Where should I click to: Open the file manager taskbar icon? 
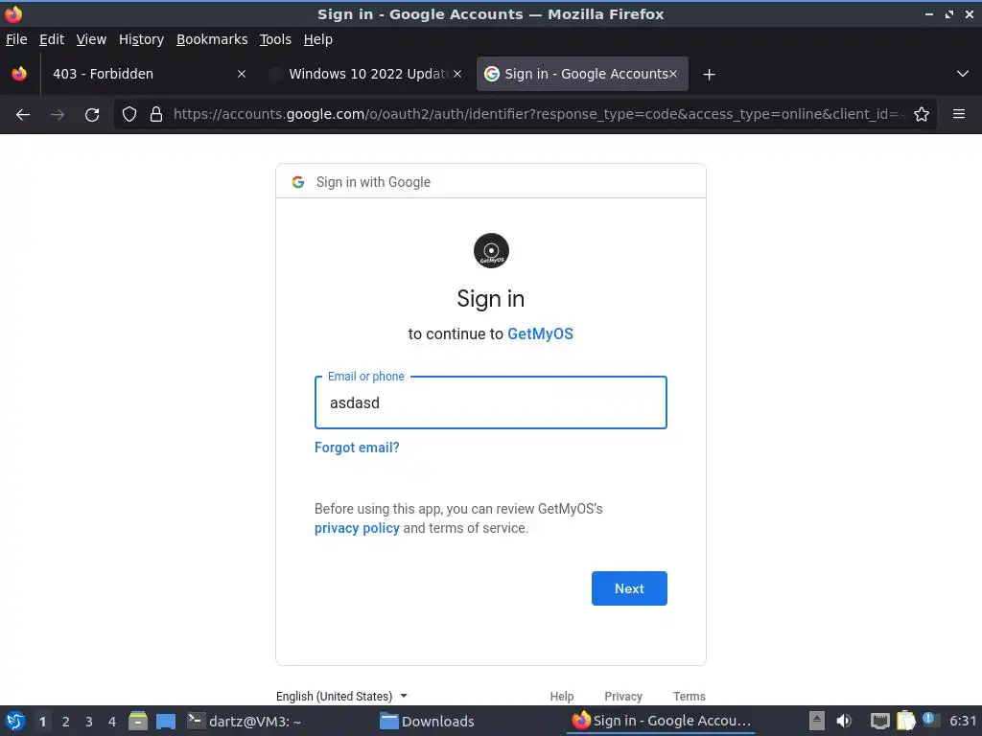(138, 721)
